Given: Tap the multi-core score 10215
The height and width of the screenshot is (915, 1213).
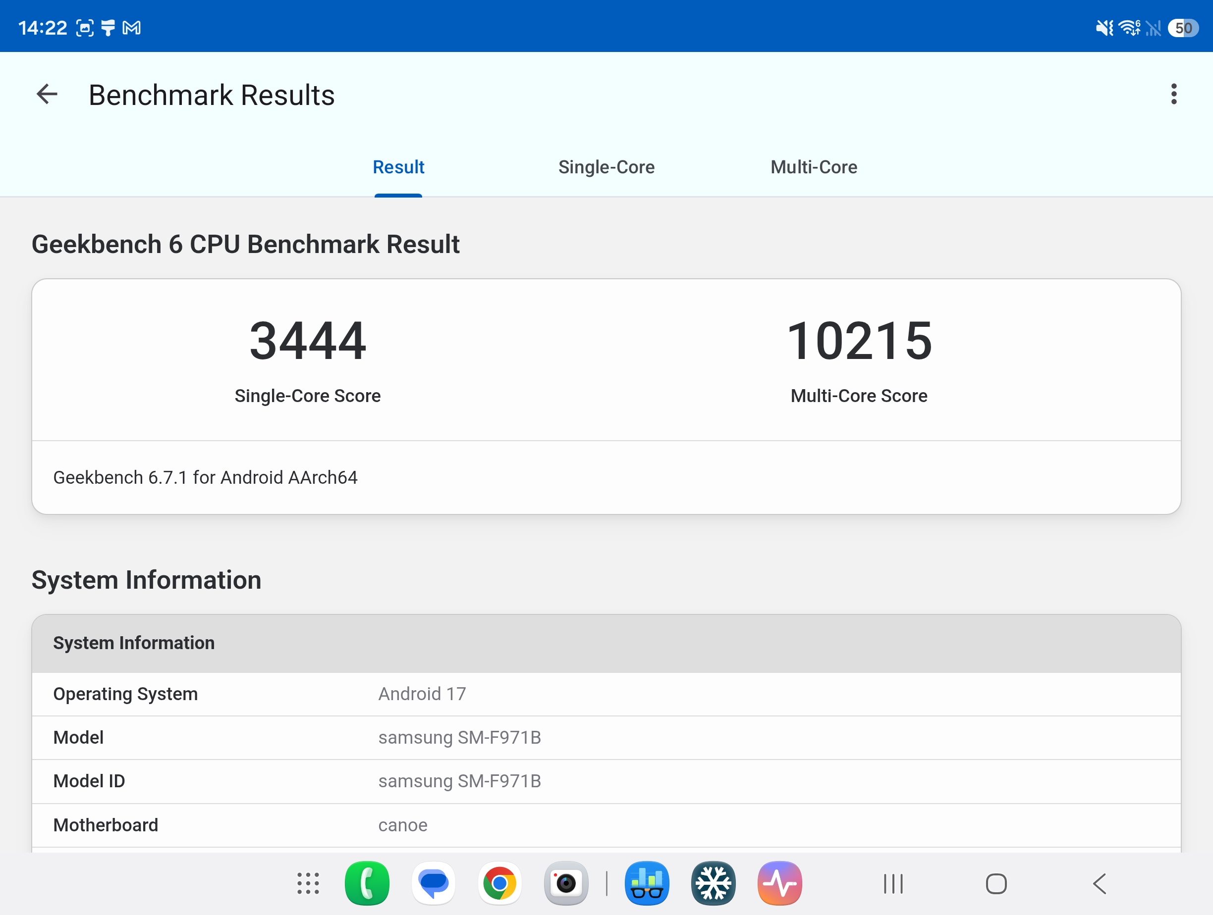Looking at the screenshot, I should point(859,341).
